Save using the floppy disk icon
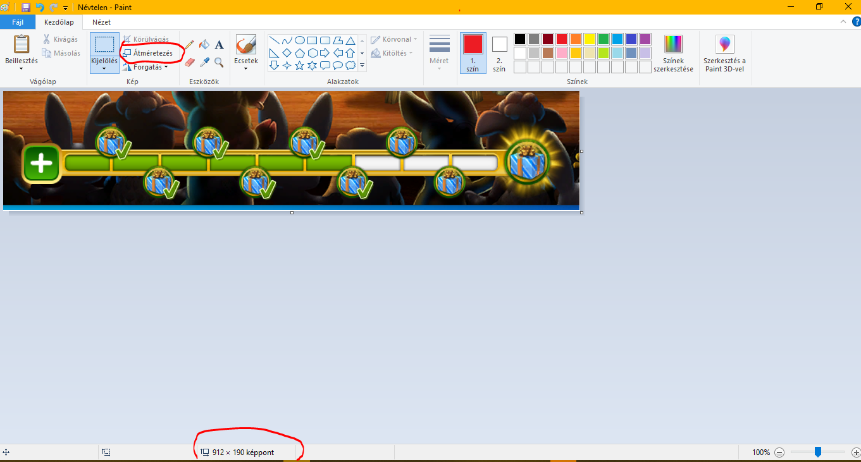The image size is (861, 462). 26,8
